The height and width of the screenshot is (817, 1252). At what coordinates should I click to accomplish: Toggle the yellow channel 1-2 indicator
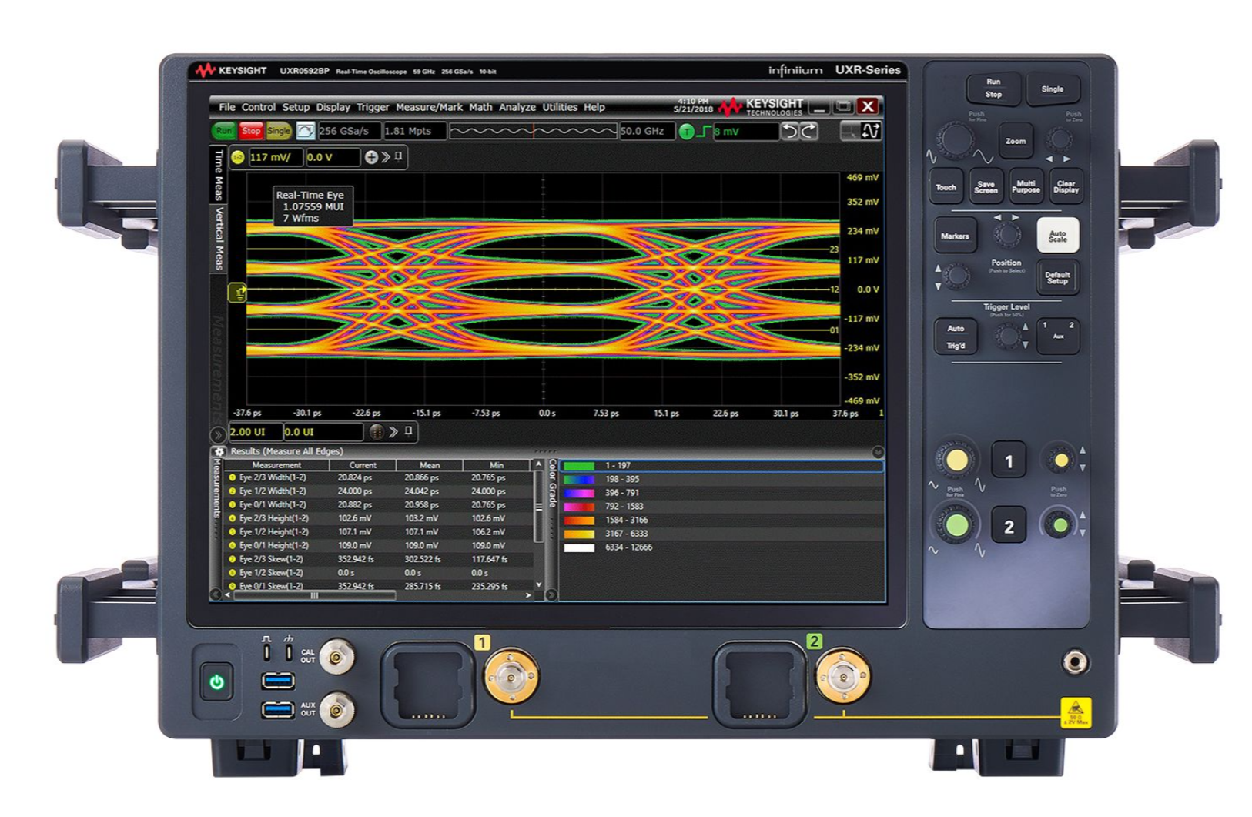pyautogui.click(x=238, y=158)
